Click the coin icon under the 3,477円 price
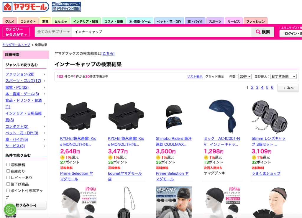 110,157
